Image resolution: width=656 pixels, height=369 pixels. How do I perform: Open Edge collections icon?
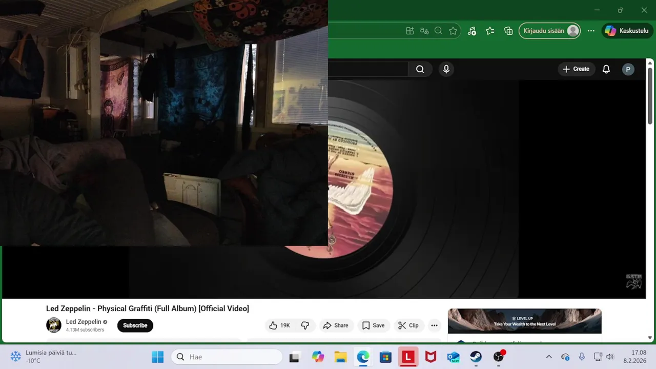click(508, 31)
